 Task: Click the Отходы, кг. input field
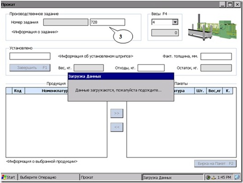pos(151,68)
